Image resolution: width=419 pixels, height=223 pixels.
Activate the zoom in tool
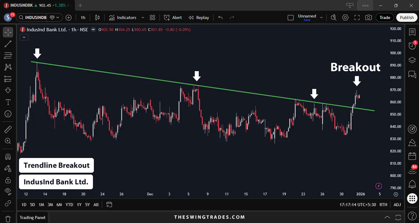(x=8, y=141)
